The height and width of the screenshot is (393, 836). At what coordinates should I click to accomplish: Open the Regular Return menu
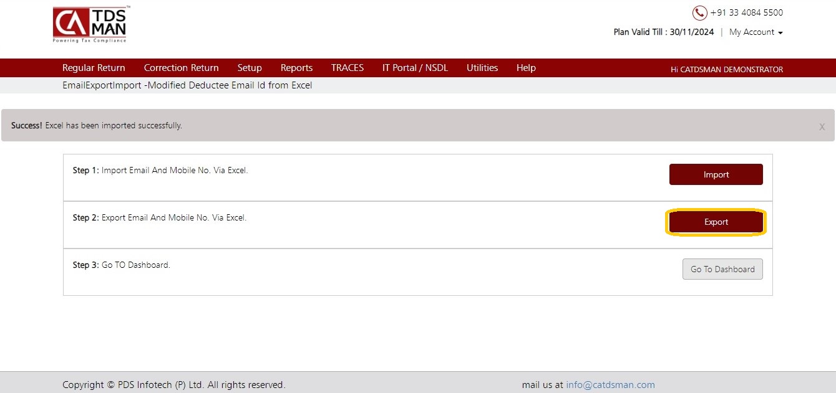coord(94,68)
